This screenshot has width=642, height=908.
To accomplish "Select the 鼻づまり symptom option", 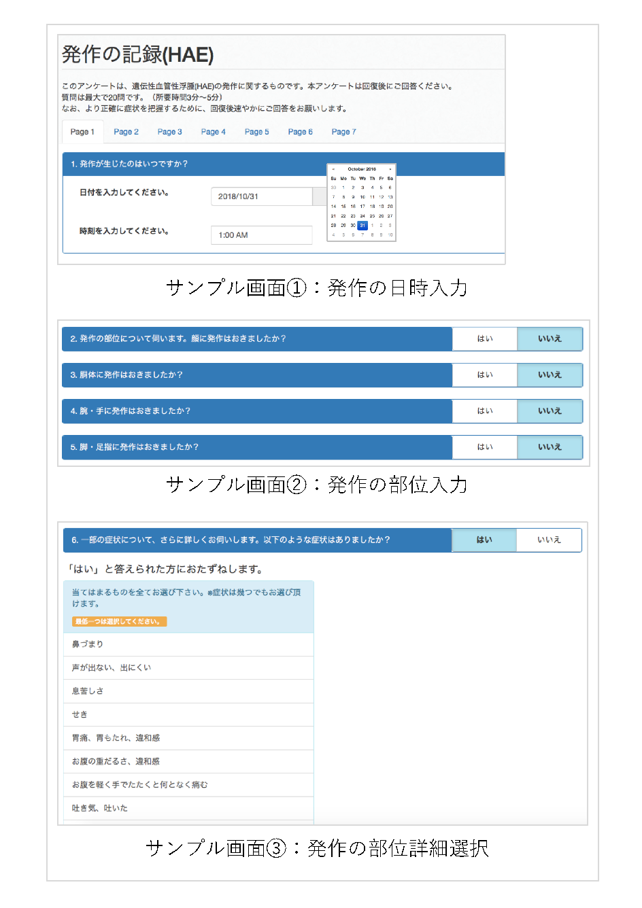I will coord(188,644).
